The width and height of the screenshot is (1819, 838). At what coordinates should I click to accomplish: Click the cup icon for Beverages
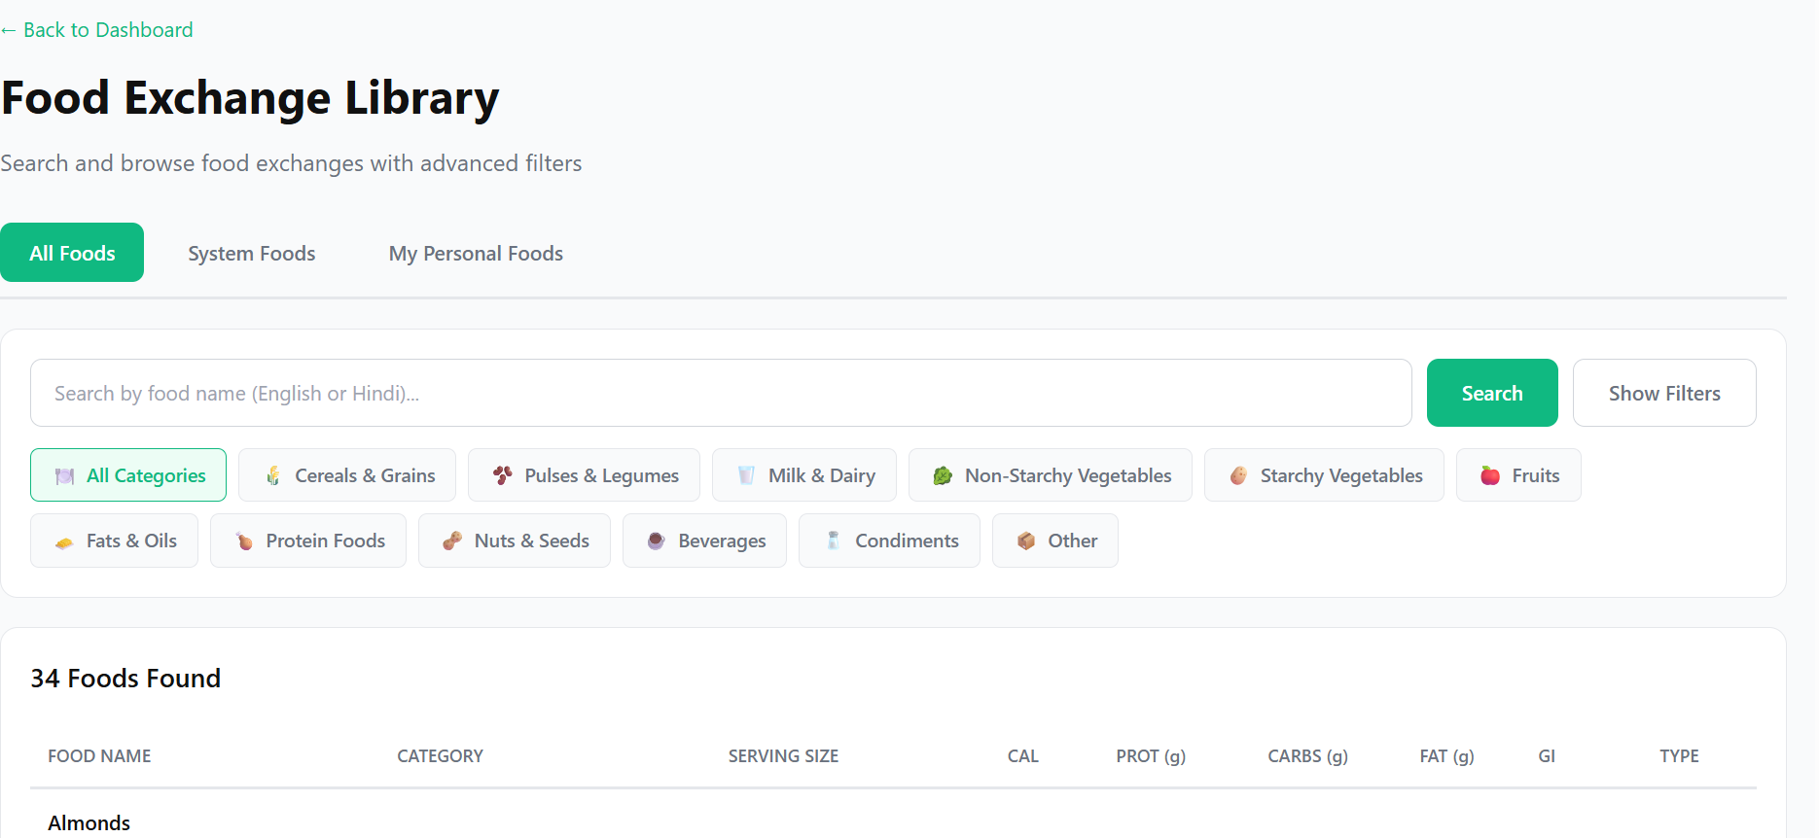click(x=657, y=541)
